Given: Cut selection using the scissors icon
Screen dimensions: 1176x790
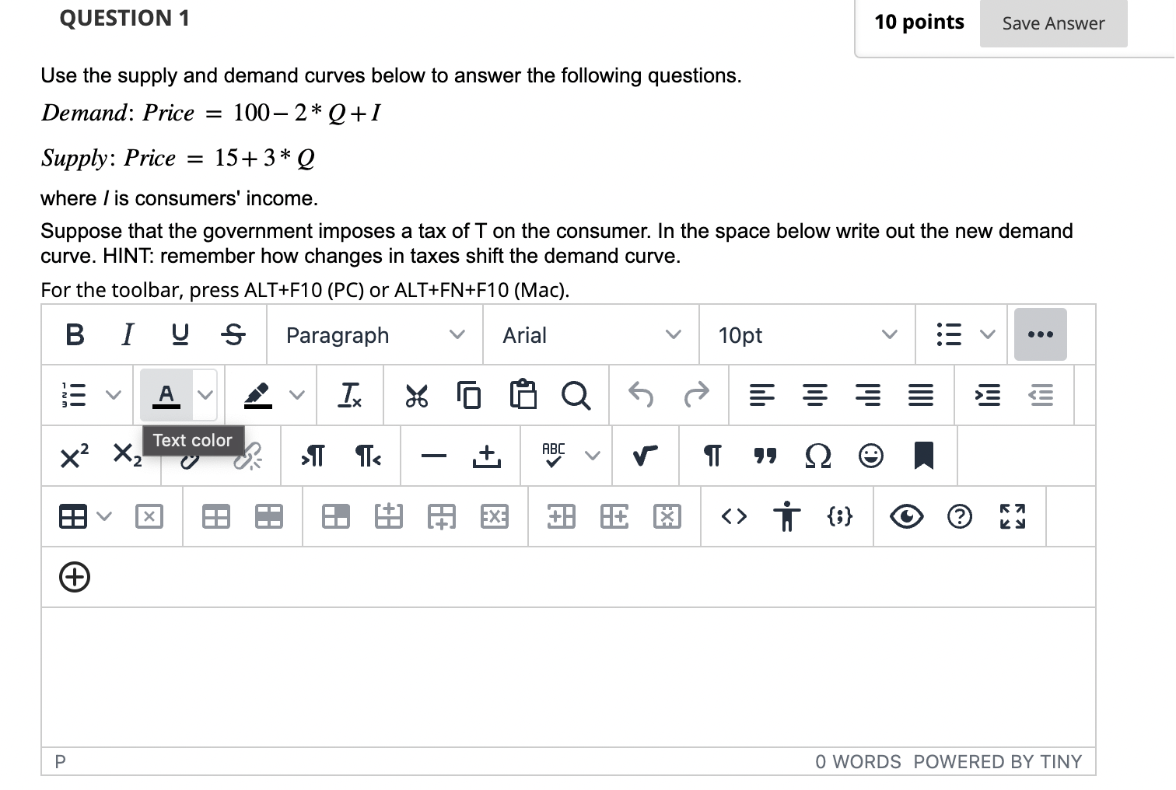Looking at the screenshot, I should (x=417, y=395).
